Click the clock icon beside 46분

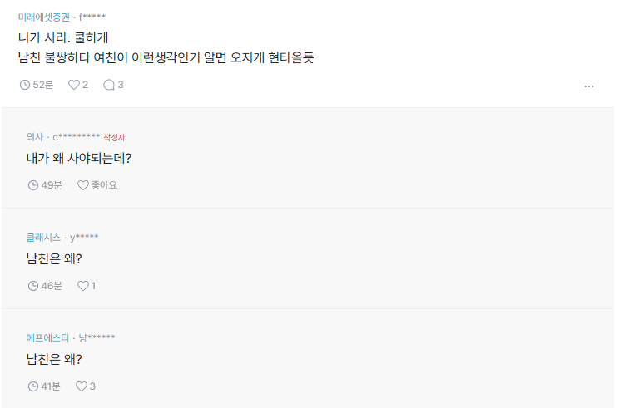tap(33, 286)
